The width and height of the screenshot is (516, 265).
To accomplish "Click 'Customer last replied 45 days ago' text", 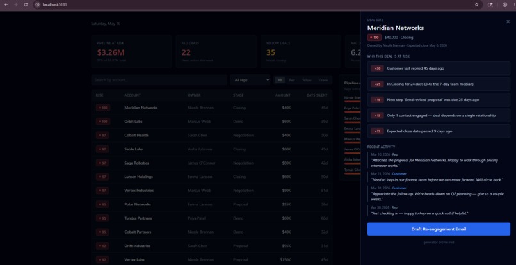I will (415, 68).
